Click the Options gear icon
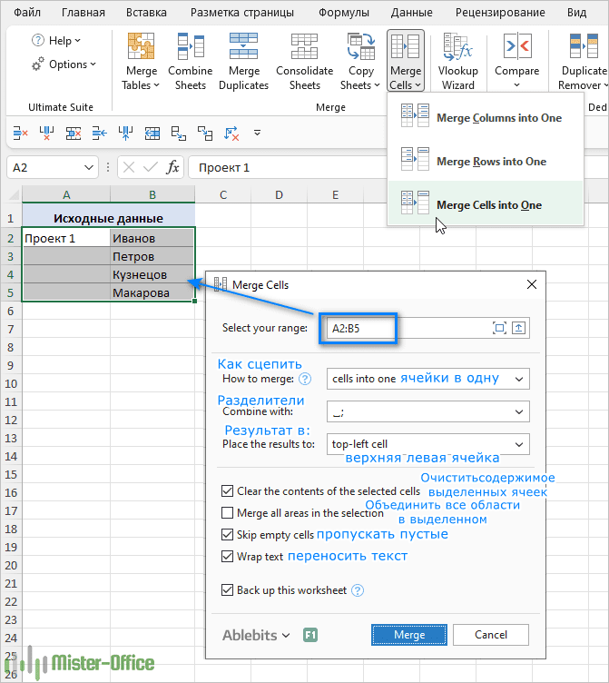 pyautogui.click(x=38, y=64)
